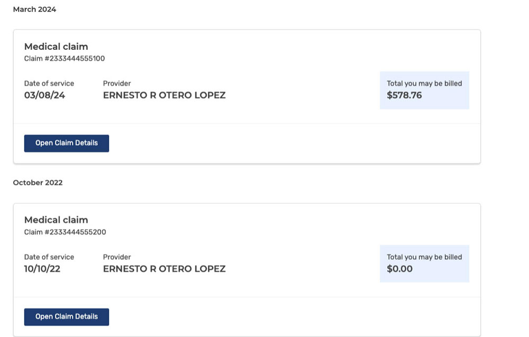Click the $578.76 billed total box

[424, 90]
